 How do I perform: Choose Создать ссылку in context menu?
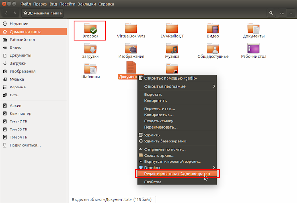point(177,121)
